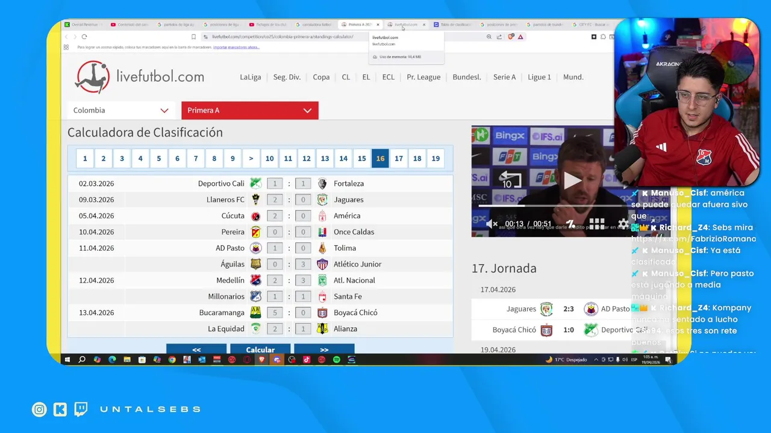The width and height of the screenshot is (771, 433).
Task: Open the Seg. Div. menu item
Action: point(287,77)
